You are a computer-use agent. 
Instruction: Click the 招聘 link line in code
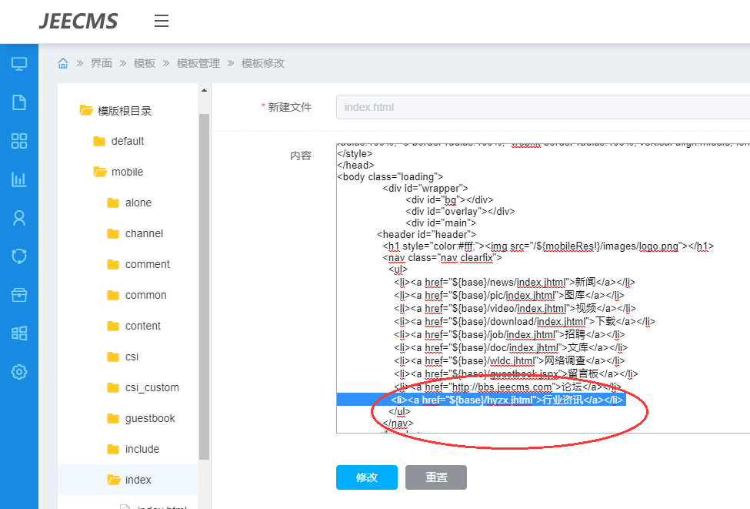509,335
